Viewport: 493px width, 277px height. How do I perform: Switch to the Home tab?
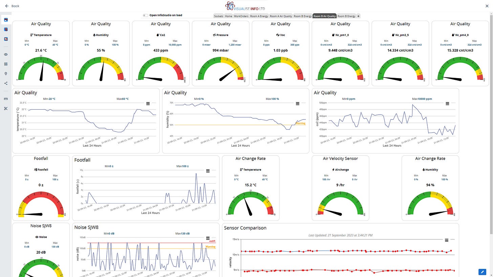pos(229,16)
